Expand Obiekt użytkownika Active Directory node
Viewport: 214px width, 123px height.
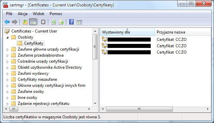click(x=7, y=68)
